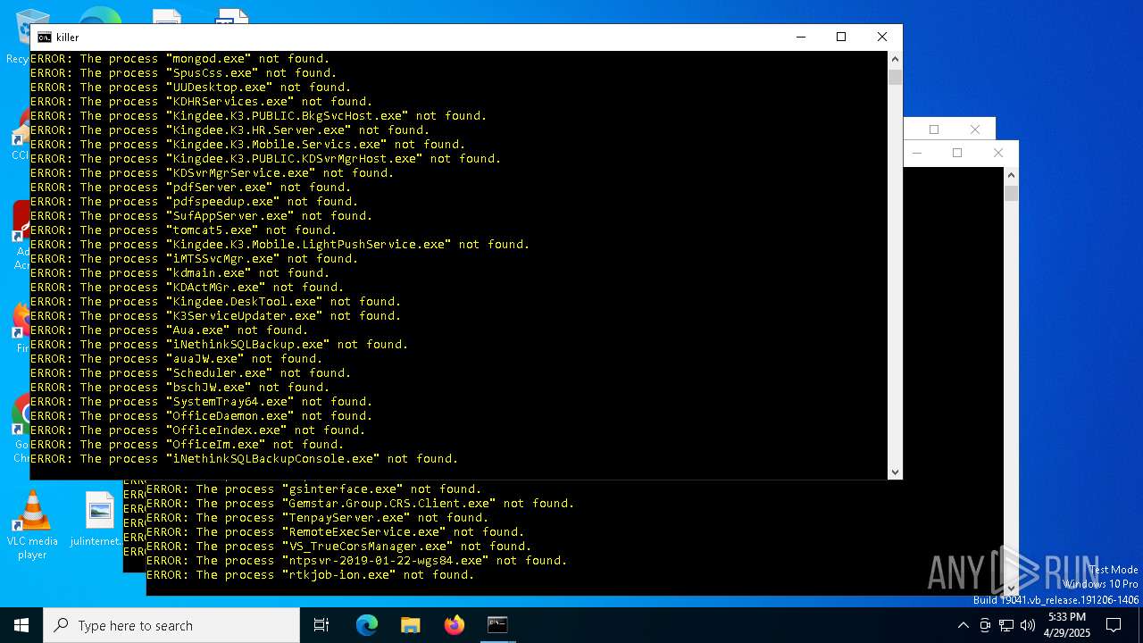Click the "Aua.exe" error line
The height and width of the screenshot is (643, 1143).
coord(169,330)
